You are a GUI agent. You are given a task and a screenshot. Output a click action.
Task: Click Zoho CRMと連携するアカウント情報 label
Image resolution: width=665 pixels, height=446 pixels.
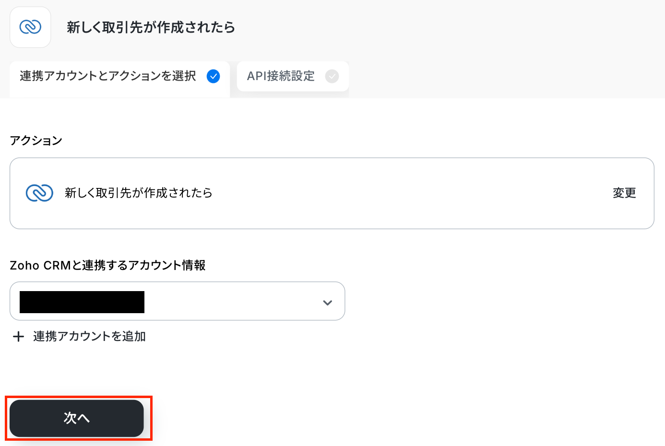click(107, 265)
